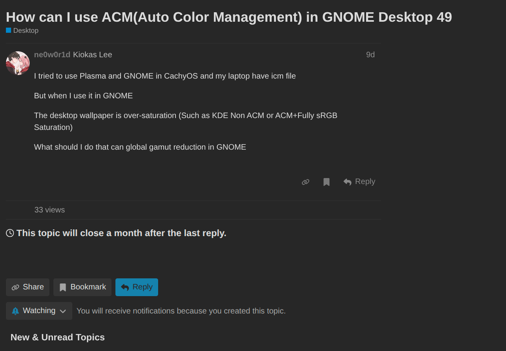Viewport: 506px width, 351px height.
Task: Open the ne0w0r1d username link
Action: pos(52,55)
